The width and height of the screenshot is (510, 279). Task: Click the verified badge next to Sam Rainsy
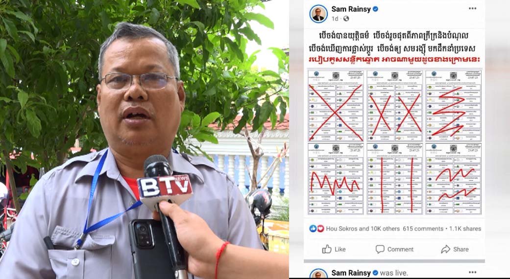click(375, 9)
